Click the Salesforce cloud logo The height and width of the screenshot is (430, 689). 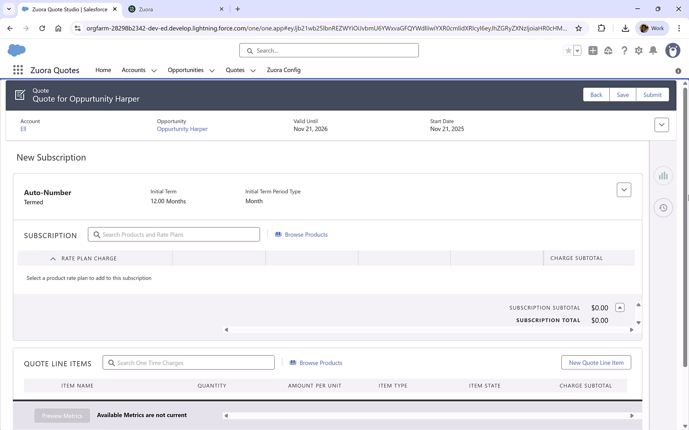16,50
